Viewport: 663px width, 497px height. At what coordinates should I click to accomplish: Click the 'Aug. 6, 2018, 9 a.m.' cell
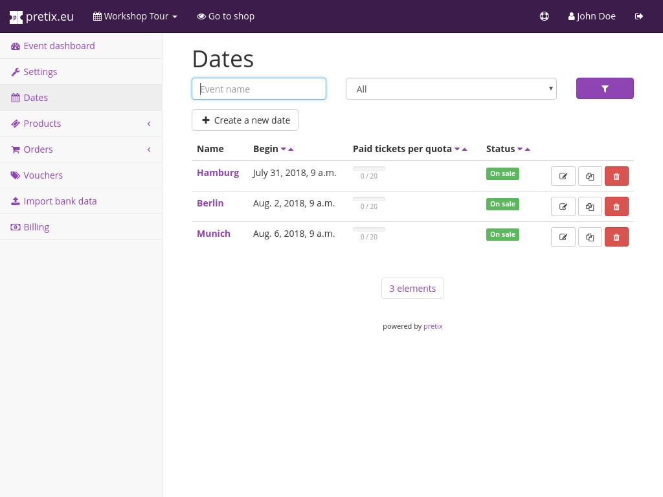pyautogui.click(x=294, y=234)
